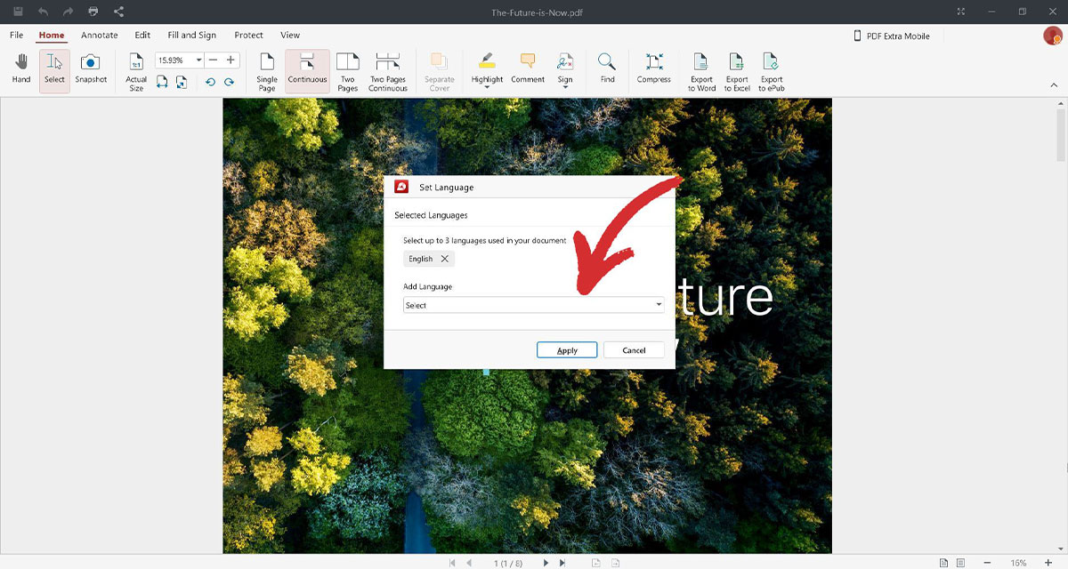Compress the PDF file
The image size is (1068, 569).
point(654,69)
